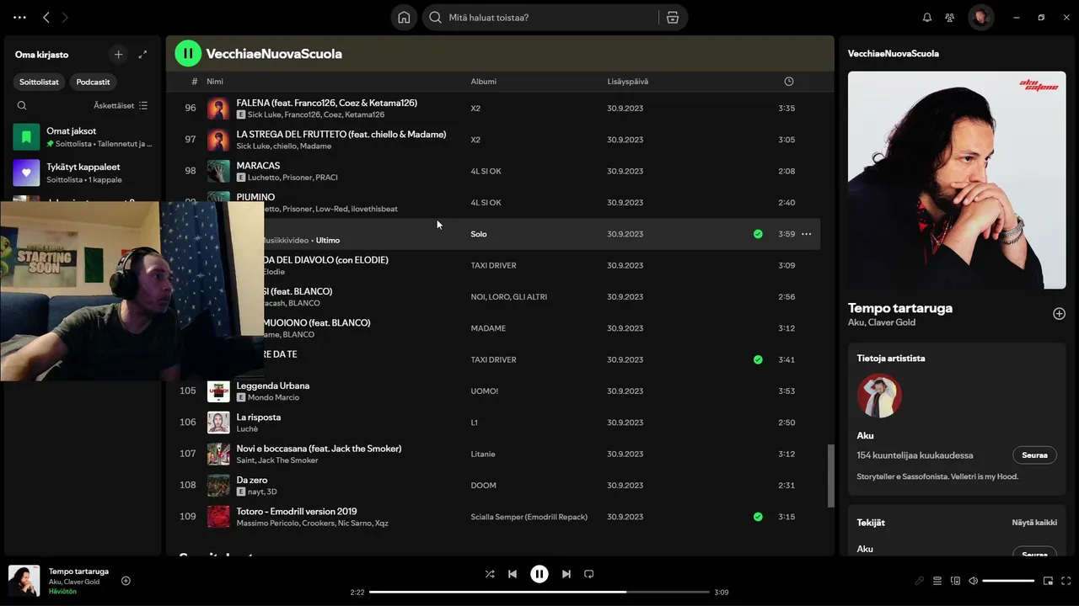Click the track list scrollbar
This screenshot has width=1079, height=606.
(830, 476)
